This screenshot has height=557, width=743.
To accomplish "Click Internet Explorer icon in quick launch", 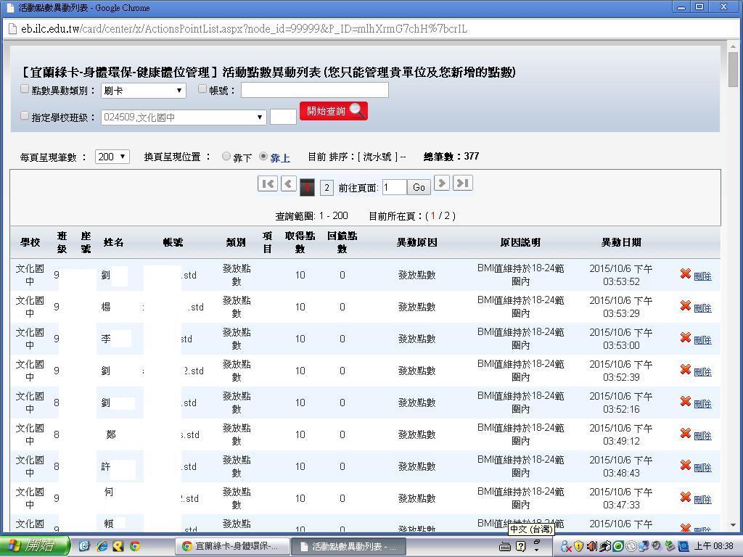I will (x=102, y=546).
